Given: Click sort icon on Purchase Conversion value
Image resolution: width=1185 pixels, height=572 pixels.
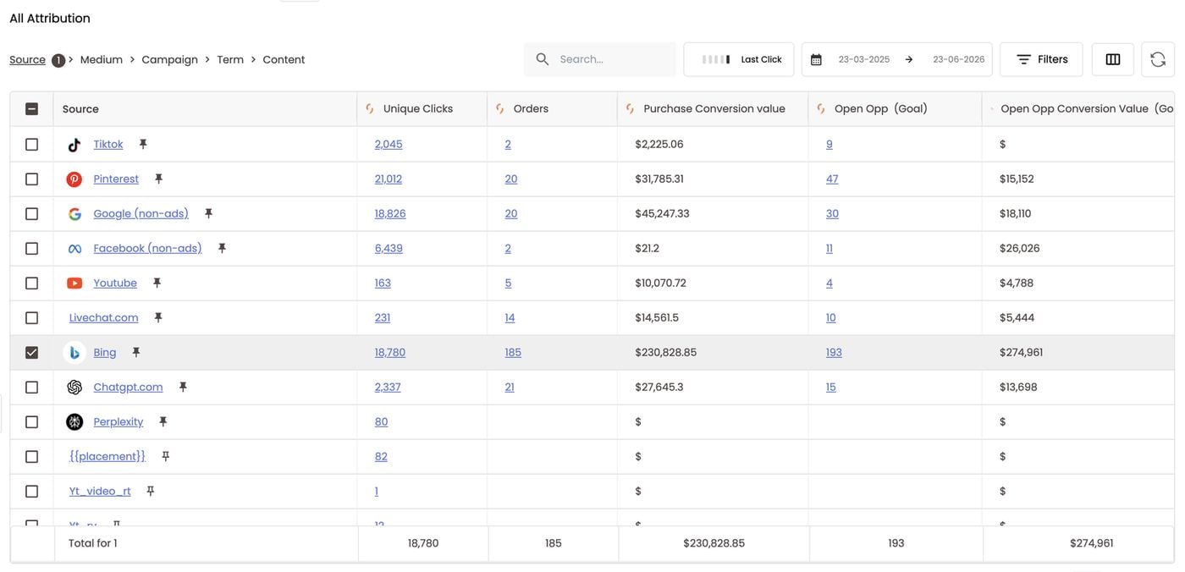Looking at the screenshot, I should pos(631,108).
